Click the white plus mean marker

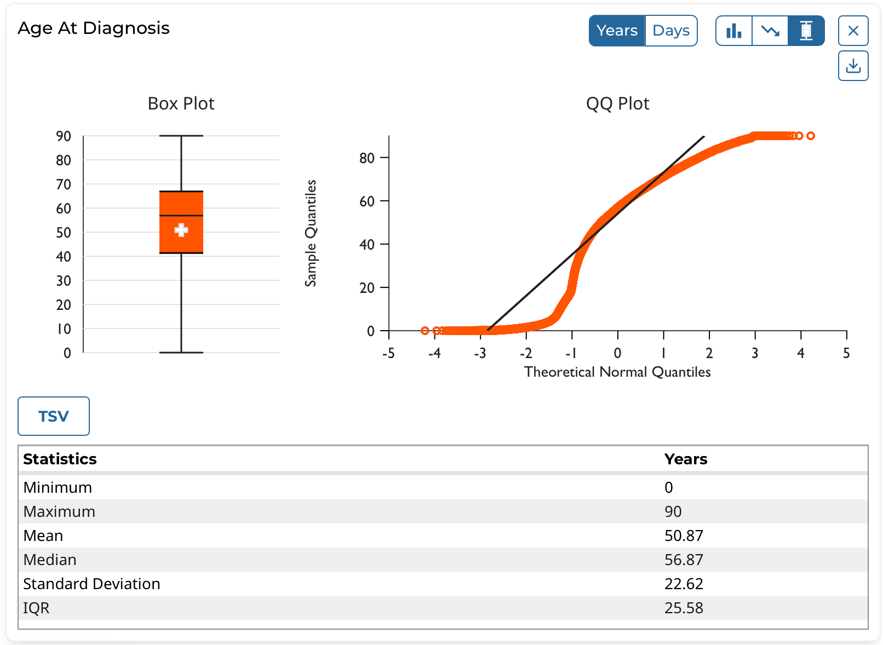click(181, 230)
